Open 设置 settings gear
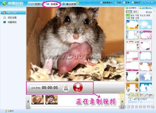This screenshot has height=113, width=156. pyautogui.click(x=118, y=3)
